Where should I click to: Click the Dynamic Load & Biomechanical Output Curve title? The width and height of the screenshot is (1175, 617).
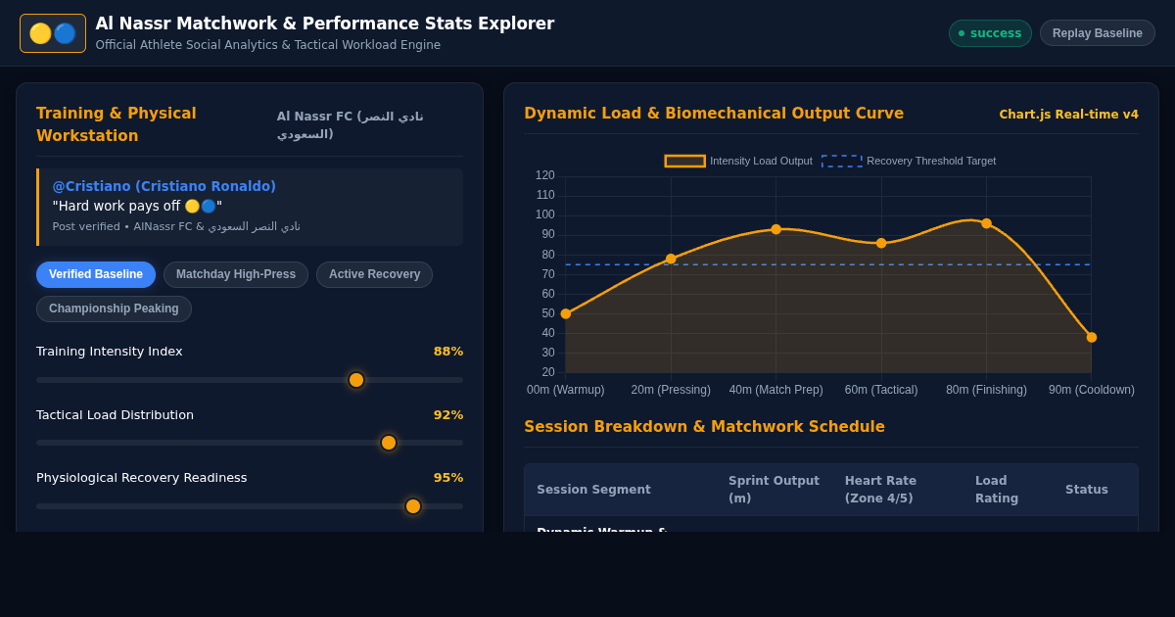pos(714,114)
